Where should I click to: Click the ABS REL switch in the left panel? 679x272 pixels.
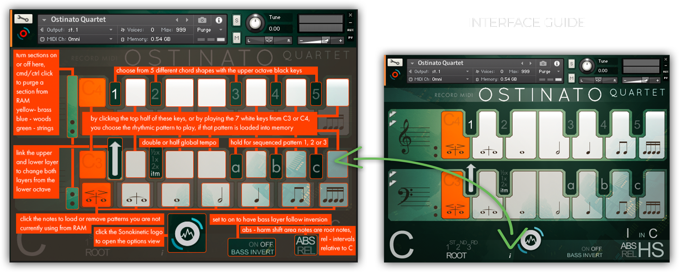(306, 245)
